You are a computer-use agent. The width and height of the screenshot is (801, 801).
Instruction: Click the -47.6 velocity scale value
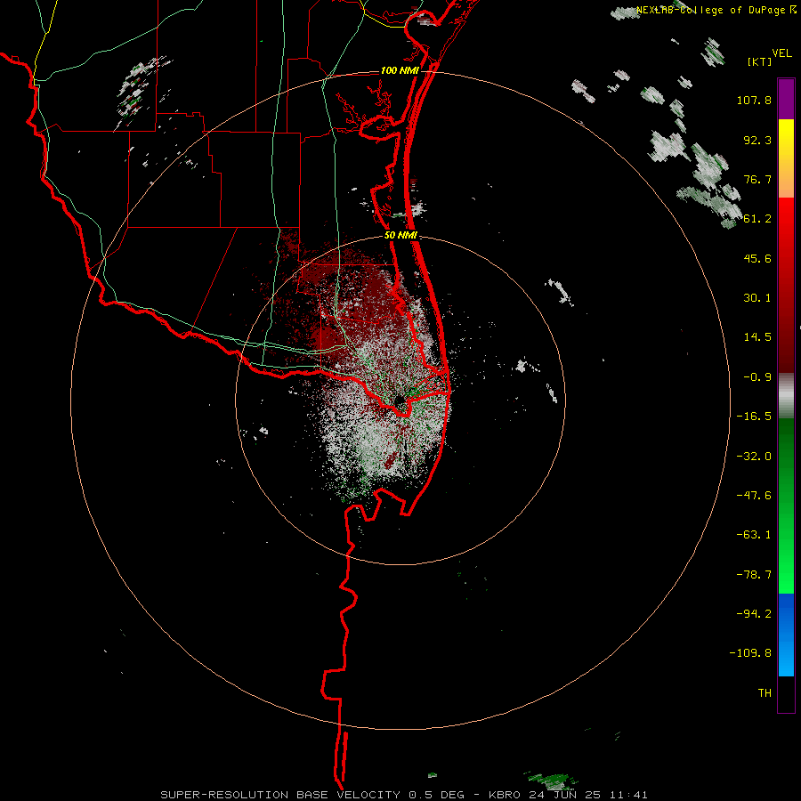754,496
